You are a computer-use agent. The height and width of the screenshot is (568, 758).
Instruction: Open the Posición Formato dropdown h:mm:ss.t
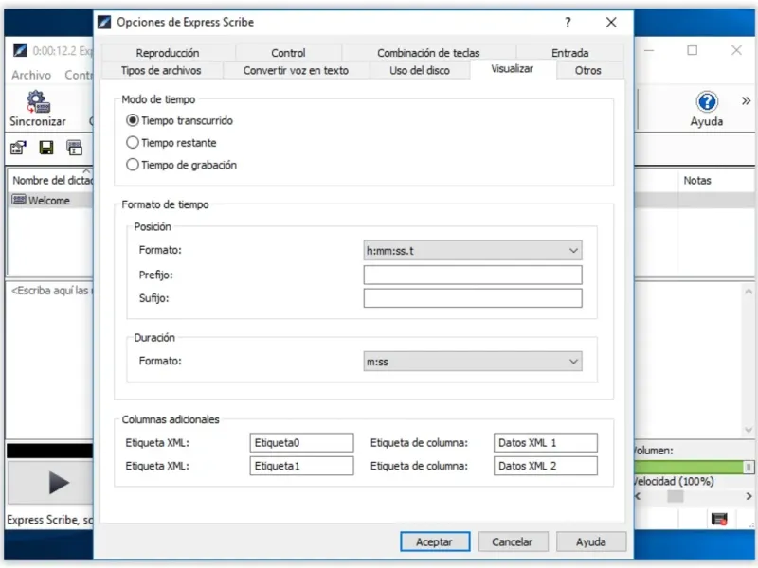[x=472, y=251]
